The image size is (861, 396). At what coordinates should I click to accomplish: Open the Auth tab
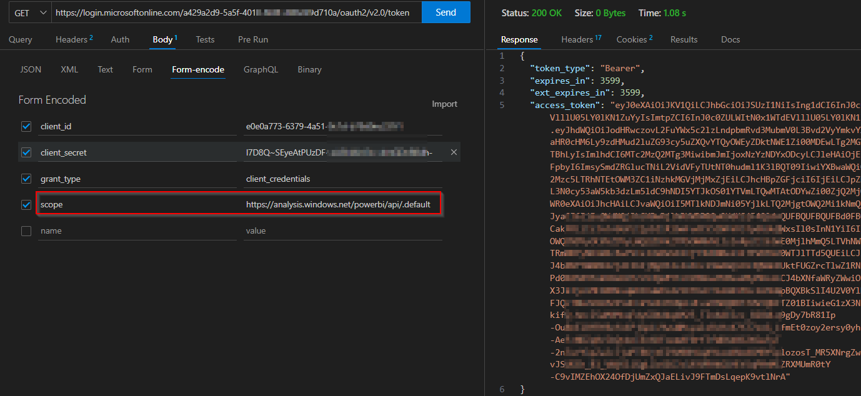(120, 39)
